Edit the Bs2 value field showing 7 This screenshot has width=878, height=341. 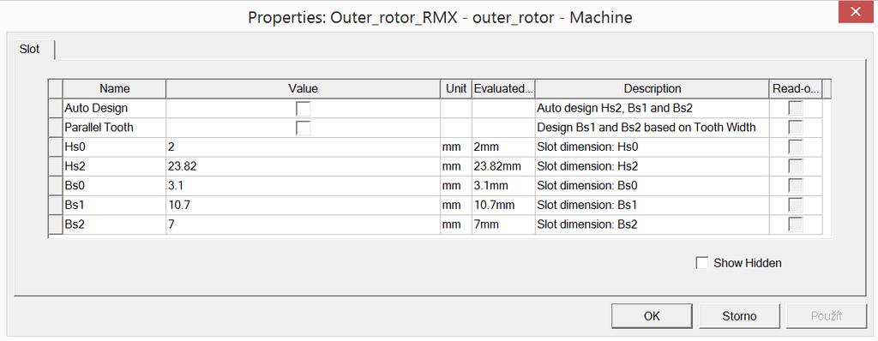coord(303,224)
